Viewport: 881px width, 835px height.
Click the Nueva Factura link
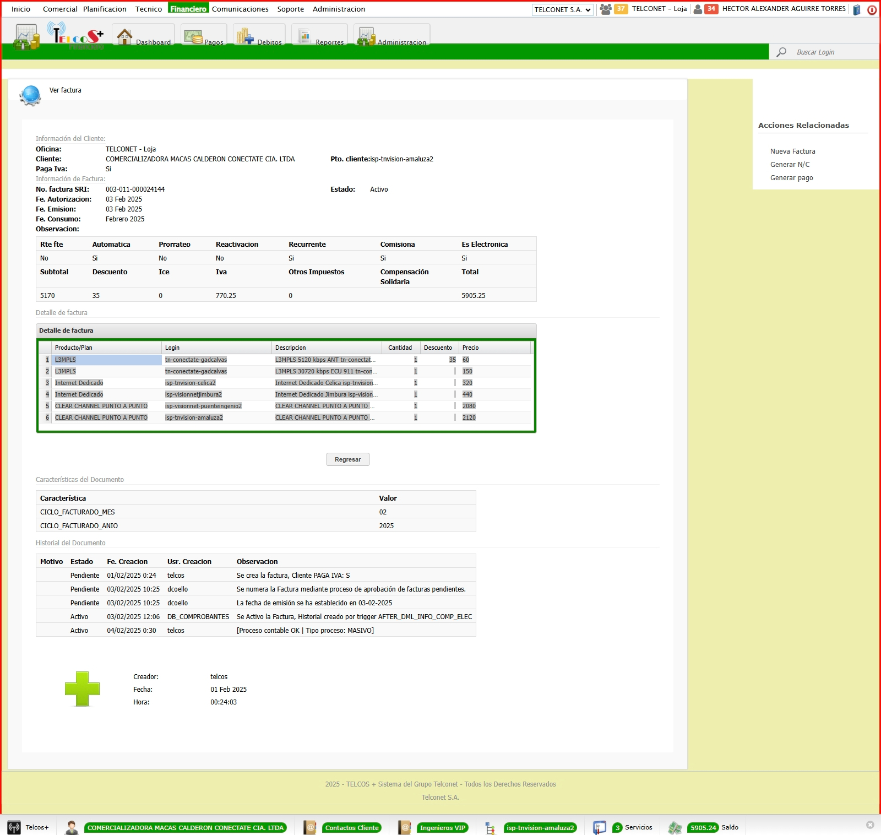tap(792, 151)
